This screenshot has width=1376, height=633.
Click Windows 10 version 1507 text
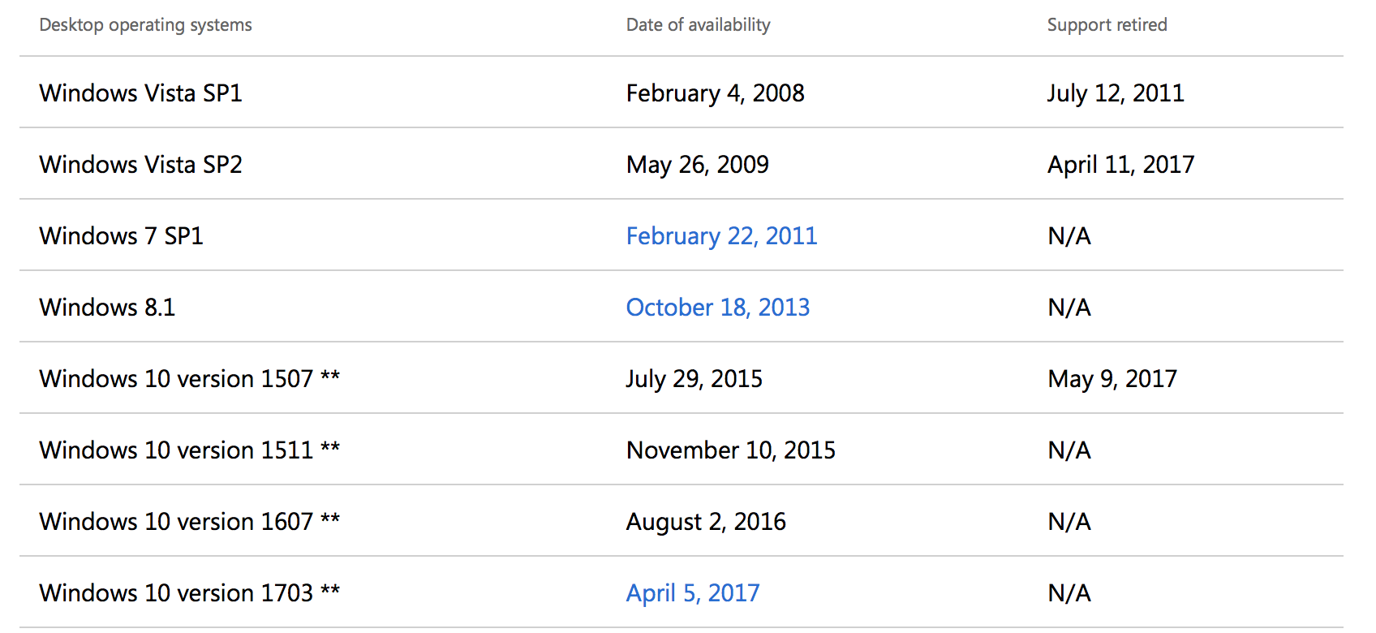pos(176,379)
